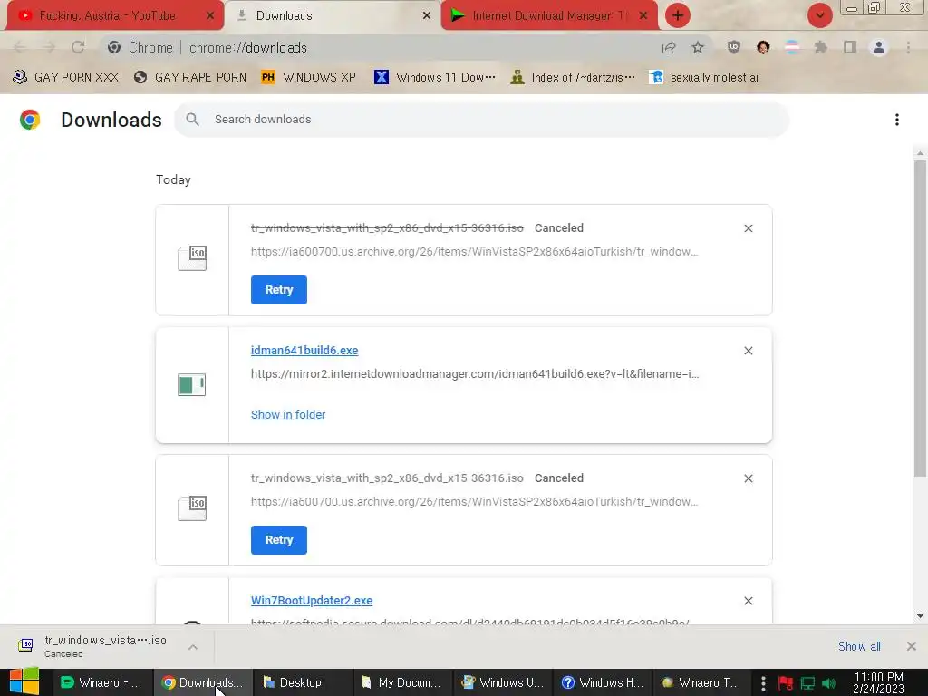
Task: Bookmark this page with the star icon
Action: coord(698,47)
